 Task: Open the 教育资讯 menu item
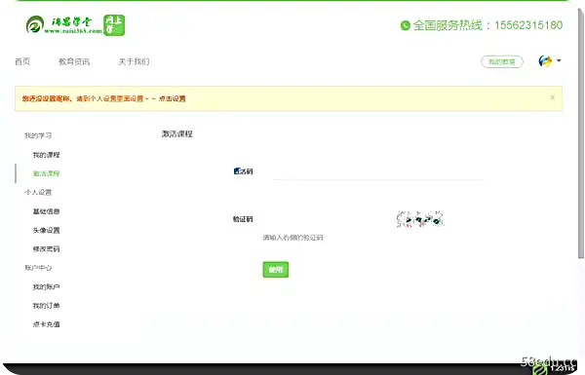point(74,61)
